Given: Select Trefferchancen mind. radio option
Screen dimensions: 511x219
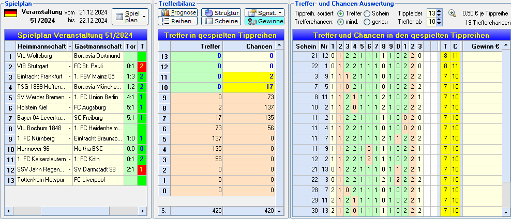Looking at the screenshot, I should click(x=340, y=22).
